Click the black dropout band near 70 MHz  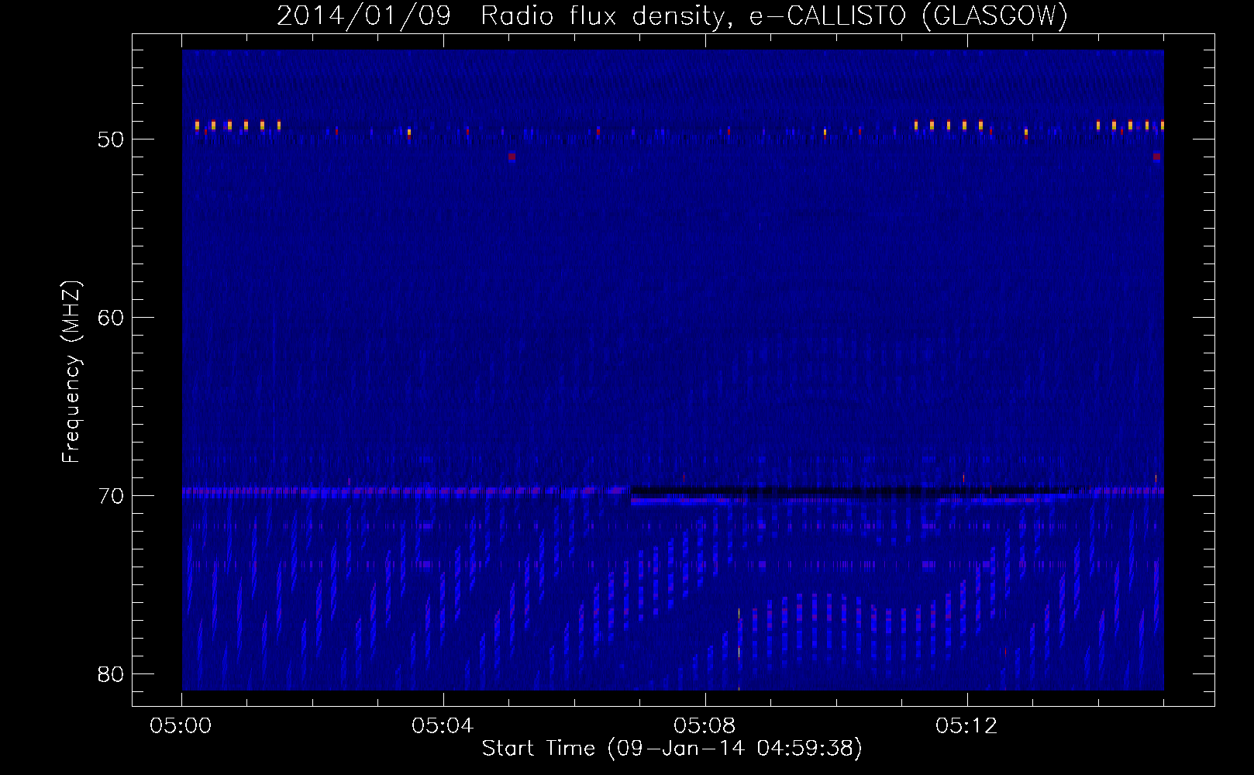(853, 491)
